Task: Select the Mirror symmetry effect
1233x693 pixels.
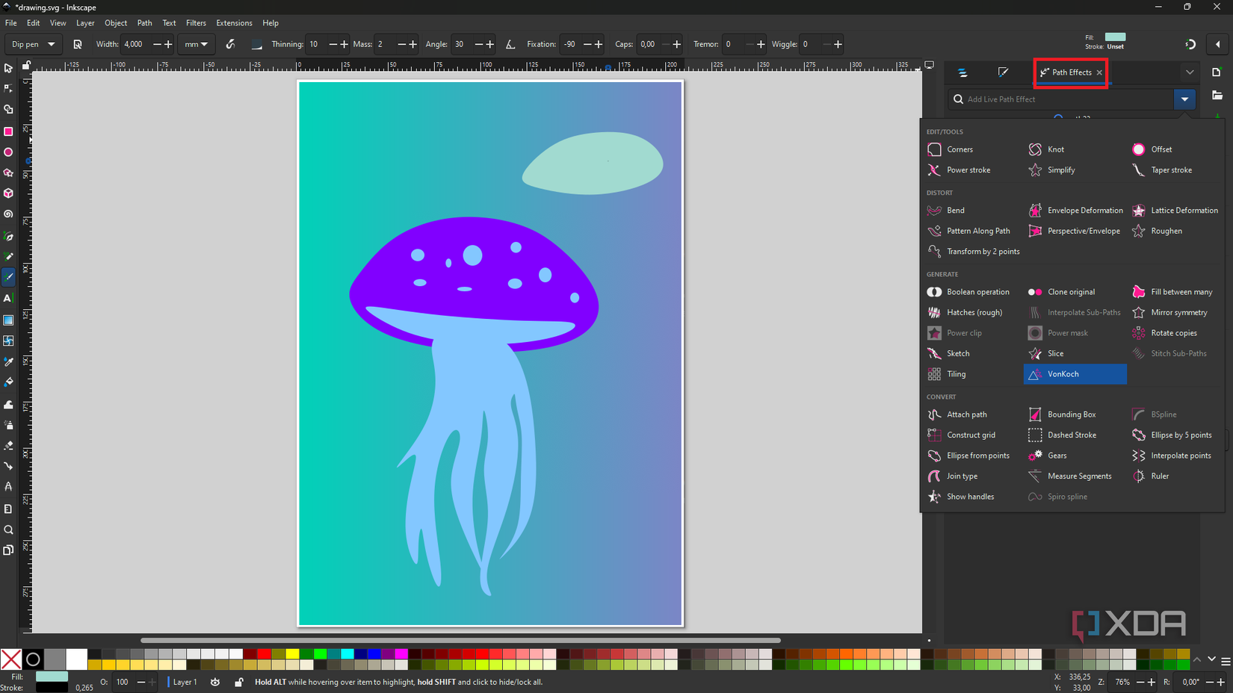Action: pyautogui.click(x=1180, y=312)
